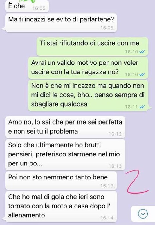The width and height of the screenshot is (155, 225).
Task: Tap message 'Ma ti incazzi se evito di parlartene?'
Action: point(61,23)
